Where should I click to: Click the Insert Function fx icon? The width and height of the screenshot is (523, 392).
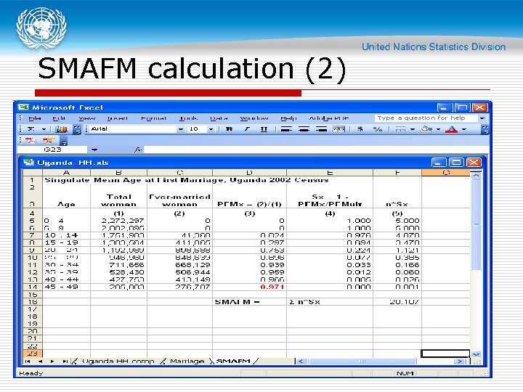click(138, 150)
